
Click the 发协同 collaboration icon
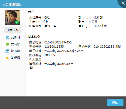click(x=8, y=38)
